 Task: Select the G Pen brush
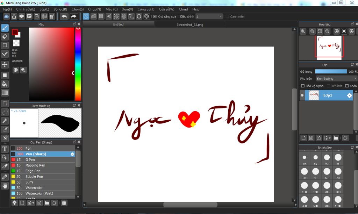pyautogui.click(x=43, y=160)
